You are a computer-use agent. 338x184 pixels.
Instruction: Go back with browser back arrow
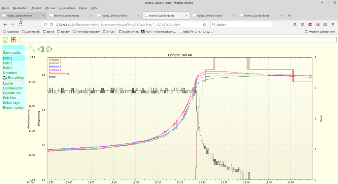pyautogui.click(x=5, y=24)
